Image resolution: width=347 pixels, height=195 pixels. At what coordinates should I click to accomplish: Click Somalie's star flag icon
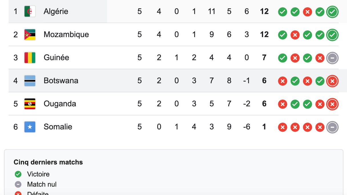pyautogui.click(x=30, y=127)
